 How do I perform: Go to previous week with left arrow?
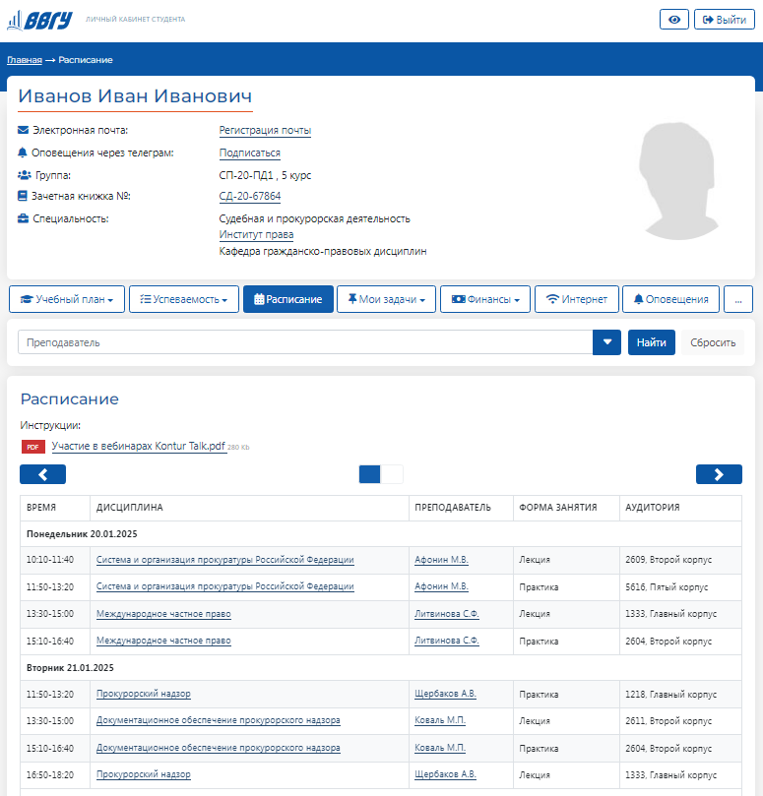[42, 474]
